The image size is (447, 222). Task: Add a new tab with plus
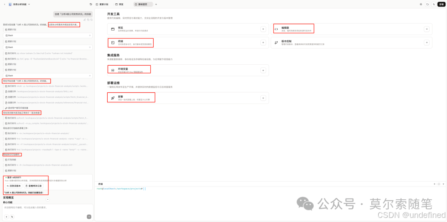pyautogui.click(x=156, y=4)
